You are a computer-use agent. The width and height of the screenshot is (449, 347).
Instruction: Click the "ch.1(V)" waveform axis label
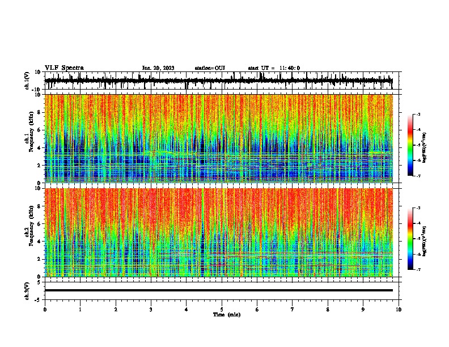pyautogui.click(x=27, y=81)
